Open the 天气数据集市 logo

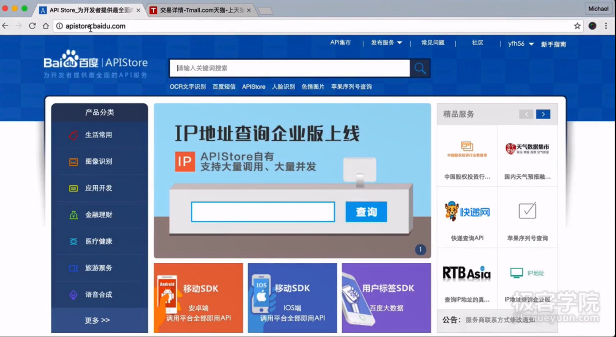[x=527, y=148]
